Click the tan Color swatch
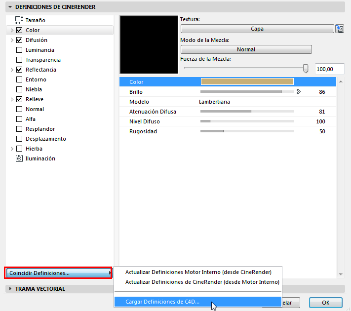 pyautogui.click(x=247, y=81)
